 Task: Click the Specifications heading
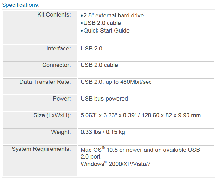[21, 5]
